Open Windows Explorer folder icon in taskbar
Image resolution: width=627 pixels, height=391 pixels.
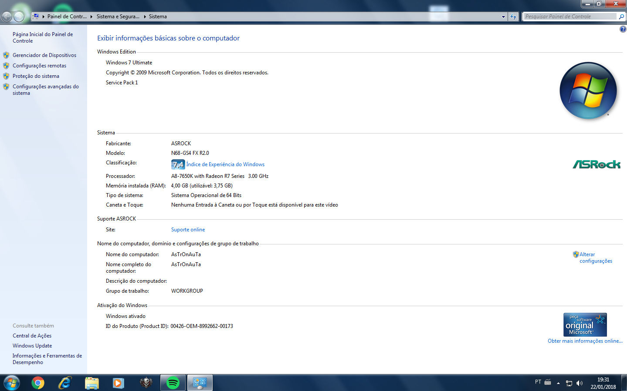(x=92, y=383)
